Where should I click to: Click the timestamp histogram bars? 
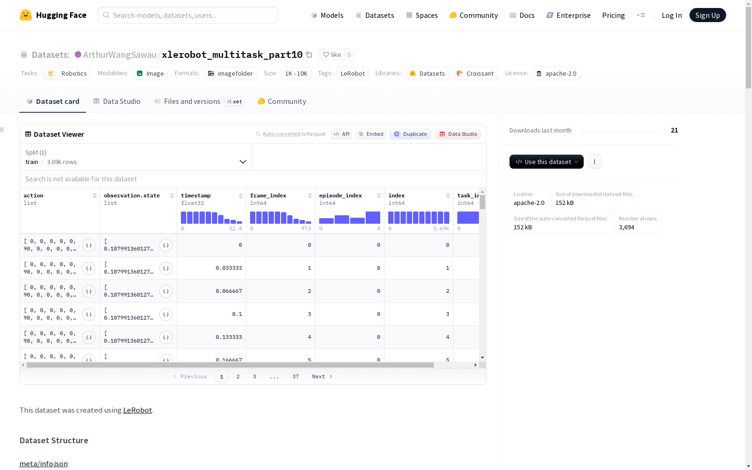211,218
